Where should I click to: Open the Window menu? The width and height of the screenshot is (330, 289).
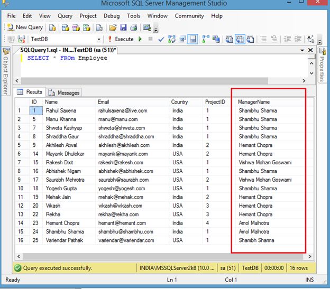pos(158,16)
